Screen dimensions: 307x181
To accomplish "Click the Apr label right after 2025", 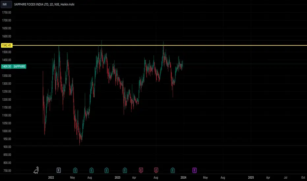I will 268,177.
